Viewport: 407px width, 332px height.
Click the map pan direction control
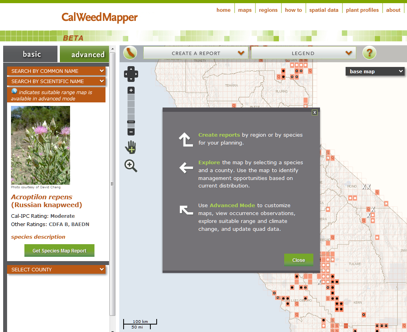coord(131,74)
